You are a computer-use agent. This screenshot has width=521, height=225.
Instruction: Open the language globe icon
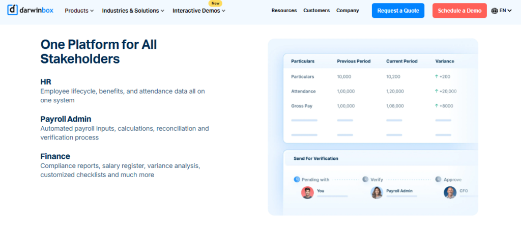[495, 11]
